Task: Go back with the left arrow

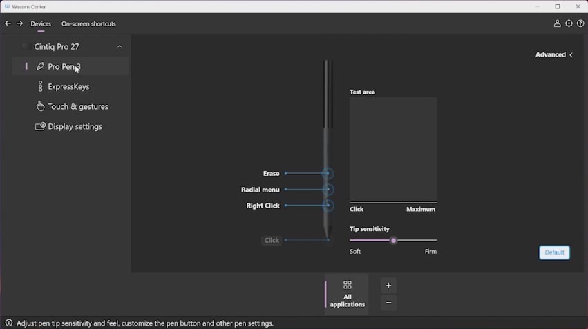Action: point(8,23)
